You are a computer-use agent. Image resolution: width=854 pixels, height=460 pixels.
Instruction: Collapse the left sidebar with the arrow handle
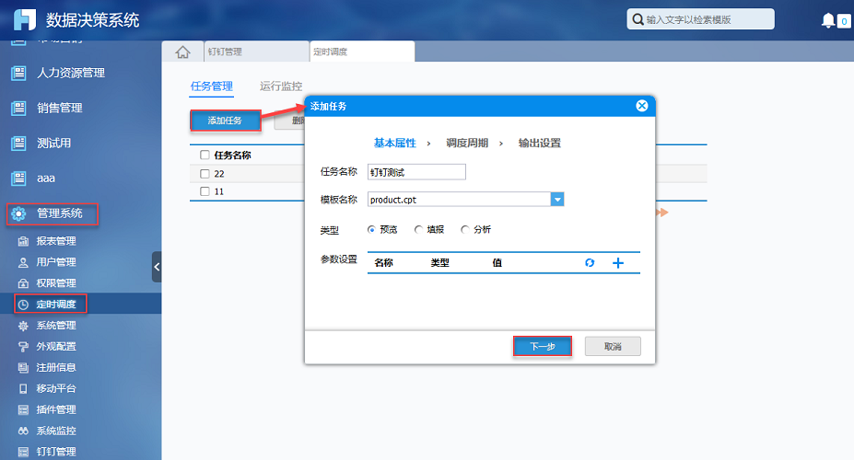pyautogui.click(x=157, y=267)
